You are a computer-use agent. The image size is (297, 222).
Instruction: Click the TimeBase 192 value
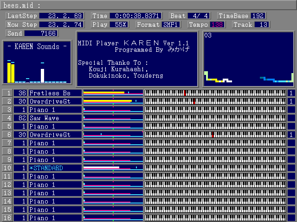[x=256, y=16]
